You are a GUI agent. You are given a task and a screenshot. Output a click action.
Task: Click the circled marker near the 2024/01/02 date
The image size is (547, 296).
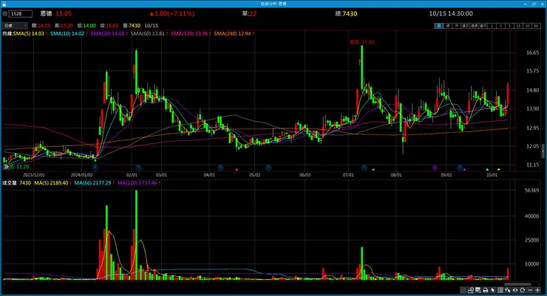point(95,168)
